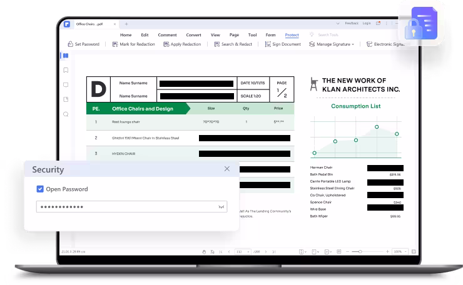Switch to the Form tab

coord(270,35)
